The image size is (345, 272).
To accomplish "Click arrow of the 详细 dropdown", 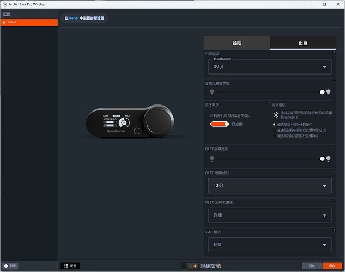I will pyautogui.click(x=324, y=215).
